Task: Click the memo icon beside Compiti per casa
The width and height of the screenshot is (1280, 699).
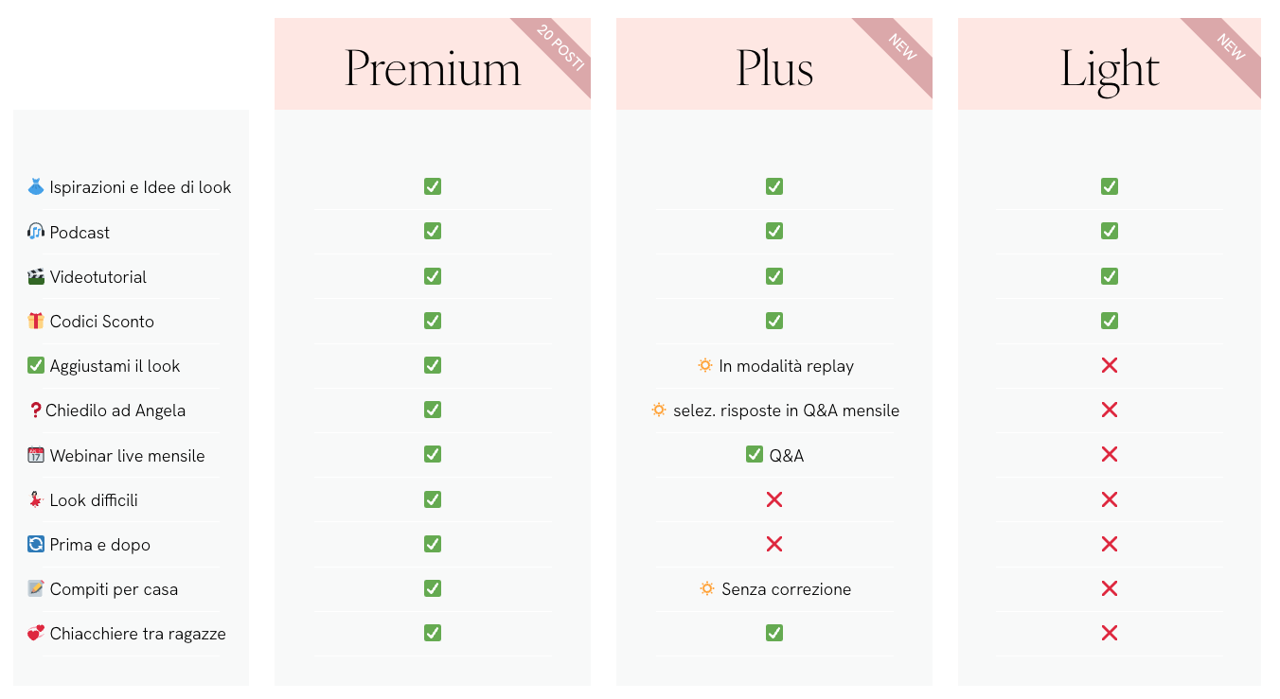Action: [36, 589]
